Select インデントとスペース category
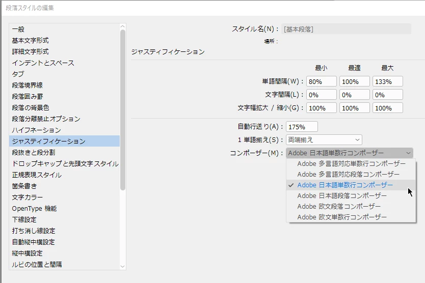 (64, 63)
